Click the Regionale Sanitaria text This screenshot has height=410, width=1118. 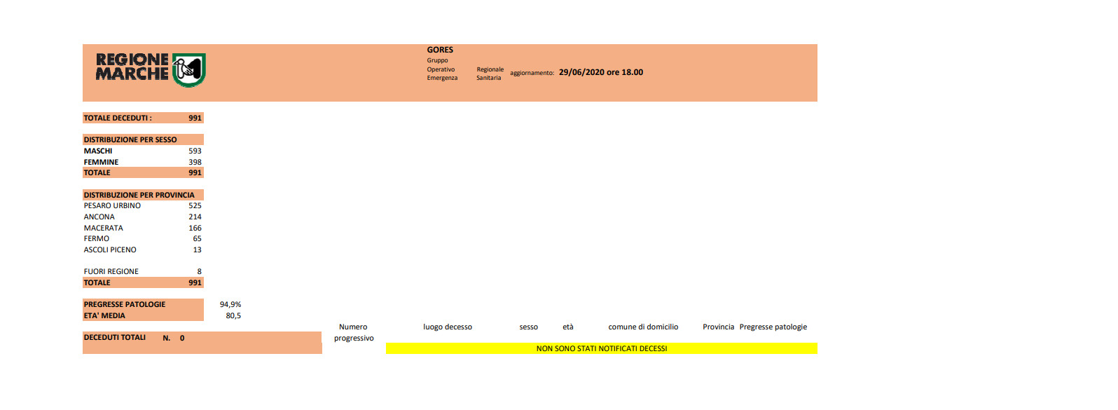pyautogui.click(x=490, y=74)
